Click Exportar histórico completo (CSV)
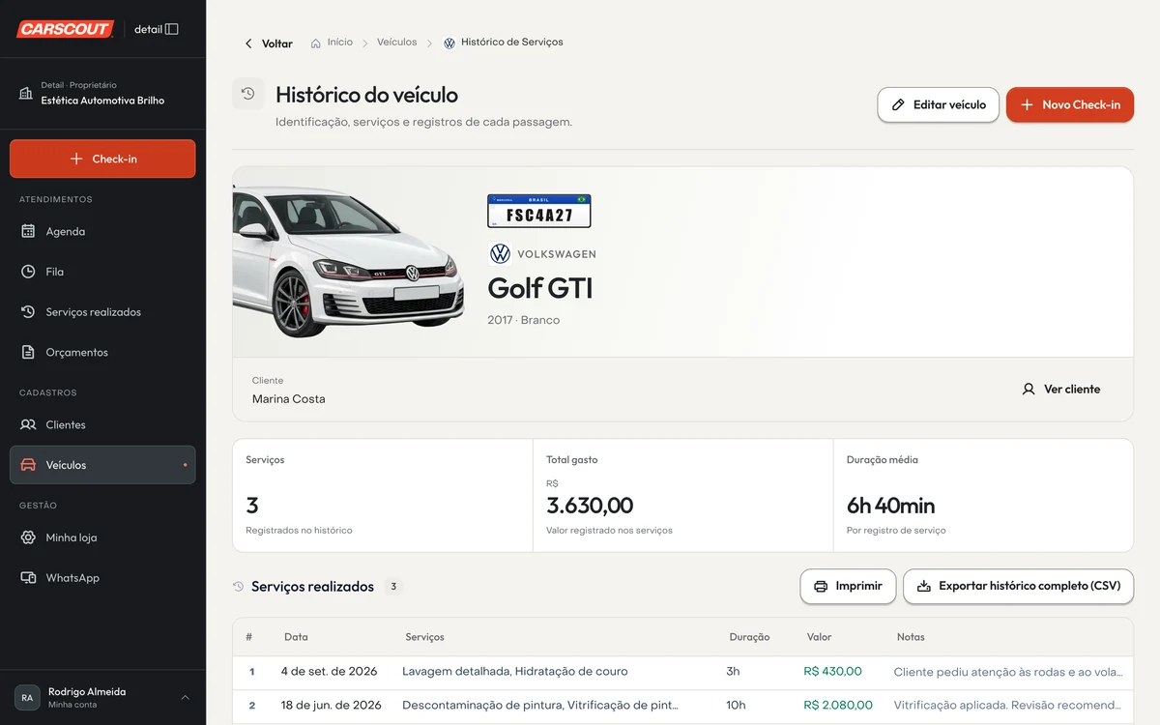 tap(1018, 586)
